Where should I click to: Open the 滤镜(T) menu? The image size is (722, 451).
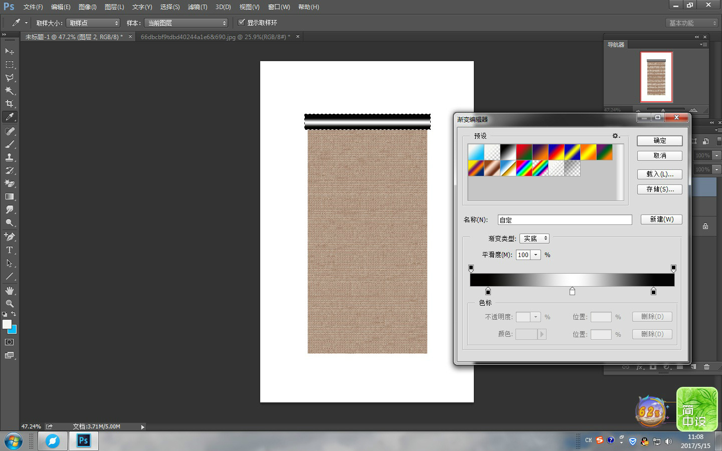(198, 7)
